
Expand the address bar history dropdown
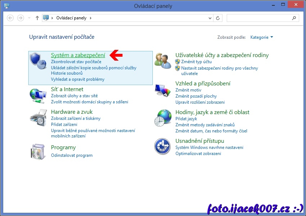pos(210,18)
